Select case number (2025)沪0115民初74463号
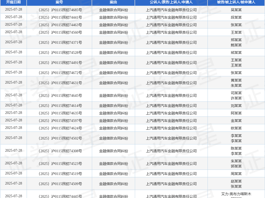The width and height of the screenshot is (265, 198). point(60,25)
